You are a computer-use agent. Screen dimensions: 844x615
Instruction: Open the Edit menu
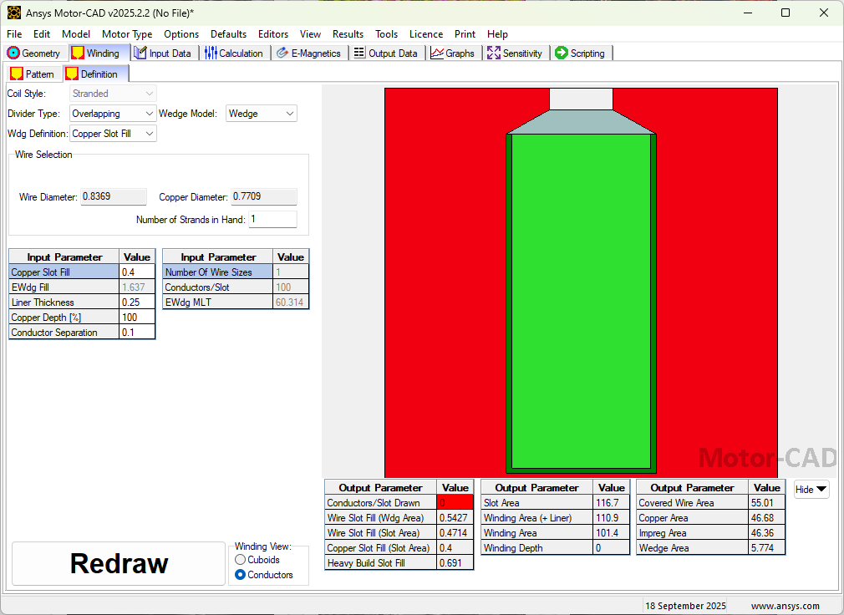(42, 34)
